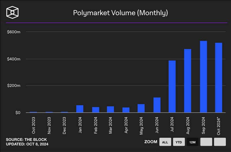Click the Mar 2024 axis label
The width and height of the screenshot is (231, 152).
[x=111, y=125]
